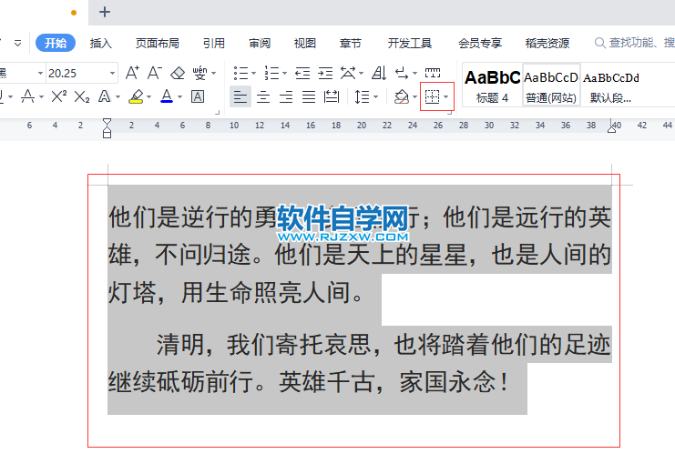This screenshot has height=474, width=675.
Task: Click the Decrease Font Size icon
Action: [155, 73]
